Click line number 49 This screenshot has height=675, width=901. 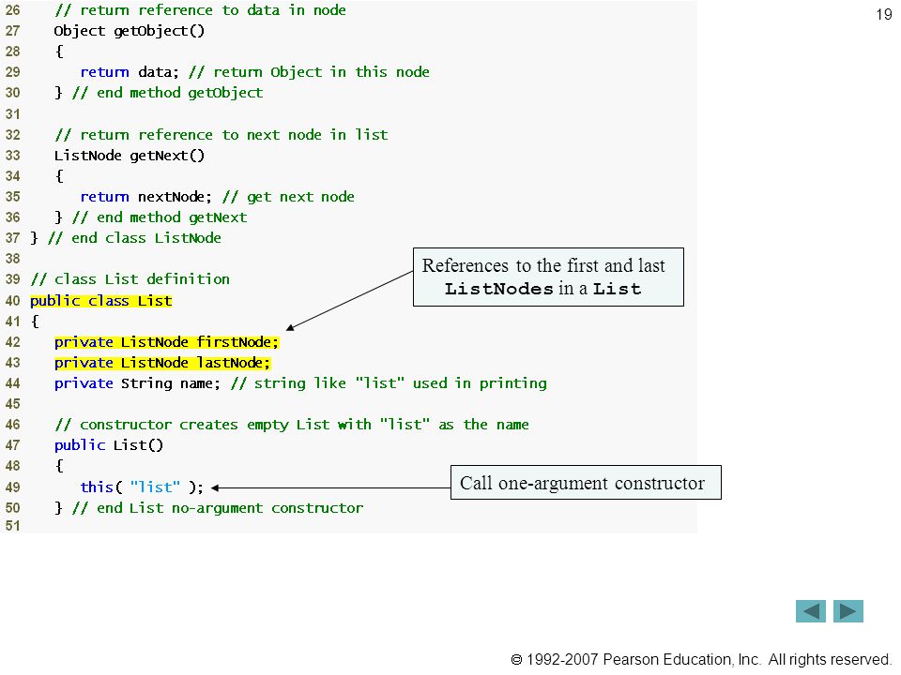pyautogui.click(x=12, y=487)
